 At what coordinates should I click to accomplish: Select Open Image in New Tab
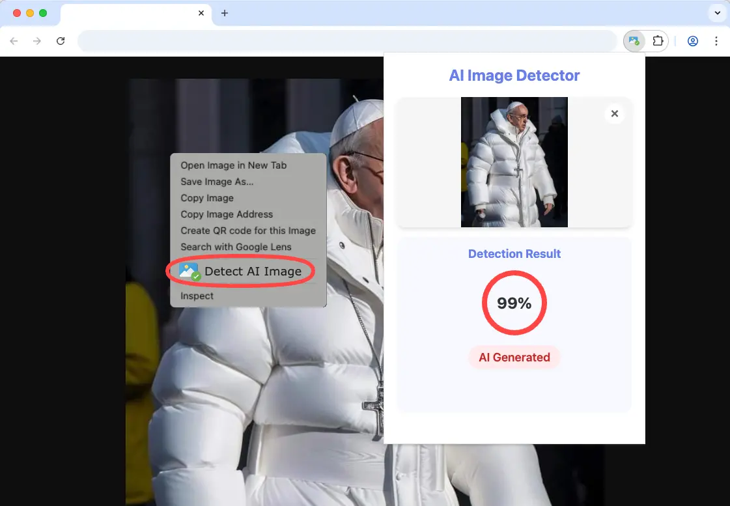[233, 165]
